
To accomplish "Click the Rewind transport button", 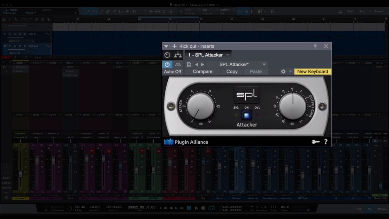I will click(x=166, y=208).
